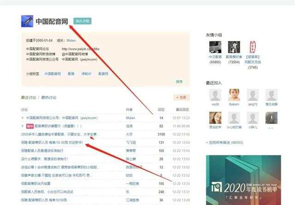The width and height of the screenshot is (295, 205).
Task: Click the 创建于2006-01-04 creation date text
Action: pyautogui.click(x=39, y=40)
